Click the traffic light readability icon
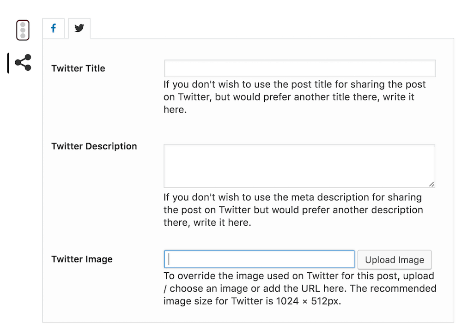 click(x=23, y=29)
